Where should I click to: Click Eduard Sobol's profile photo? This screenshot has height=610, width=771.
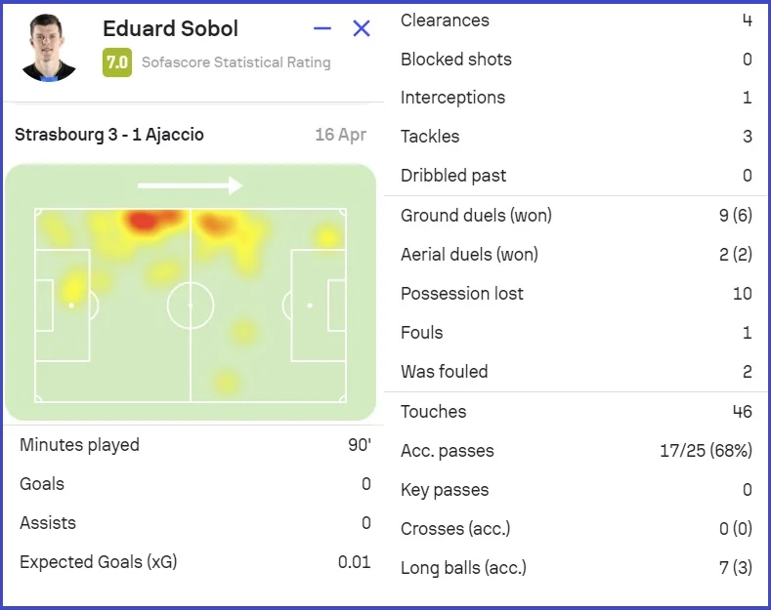(x=48, y=47)
